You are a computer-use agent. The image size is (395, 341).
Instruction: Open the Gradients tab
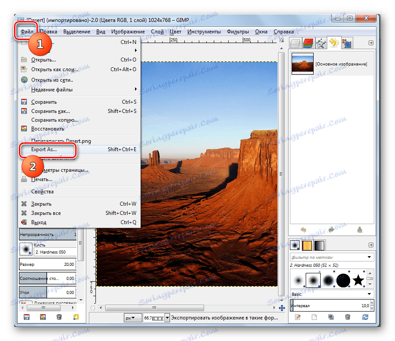319,245
